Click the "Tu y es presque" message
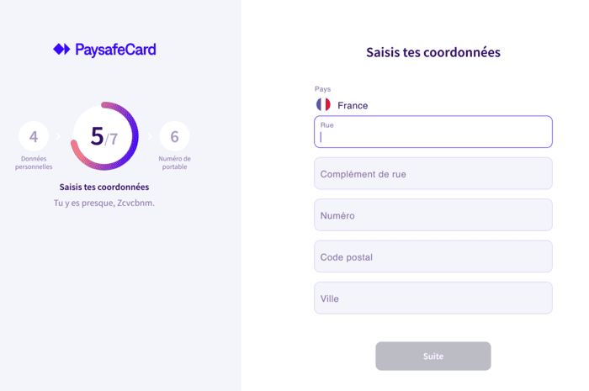The image size is (589, 391). tap(104, 203)
